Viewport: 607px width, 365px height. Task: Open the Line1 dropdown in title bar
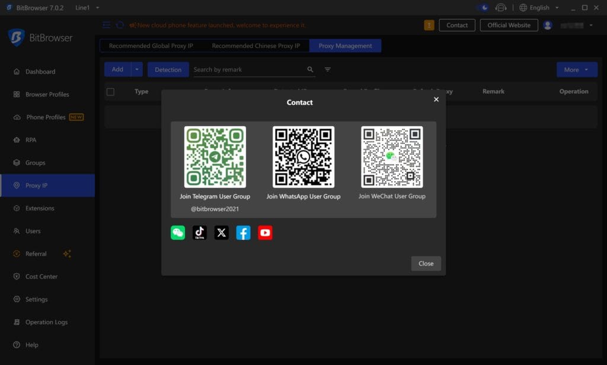coord(88,7)
